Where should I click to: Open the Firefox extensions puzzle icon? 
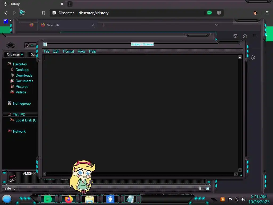245,36
